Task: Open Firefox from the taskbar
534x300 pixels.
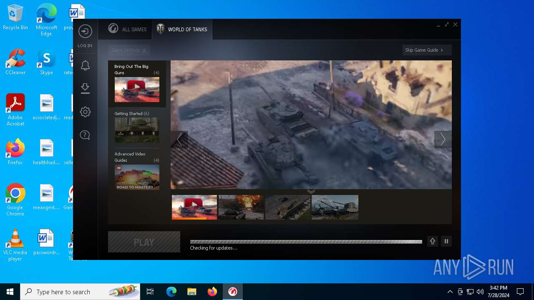Action: [x=212, y=292]
